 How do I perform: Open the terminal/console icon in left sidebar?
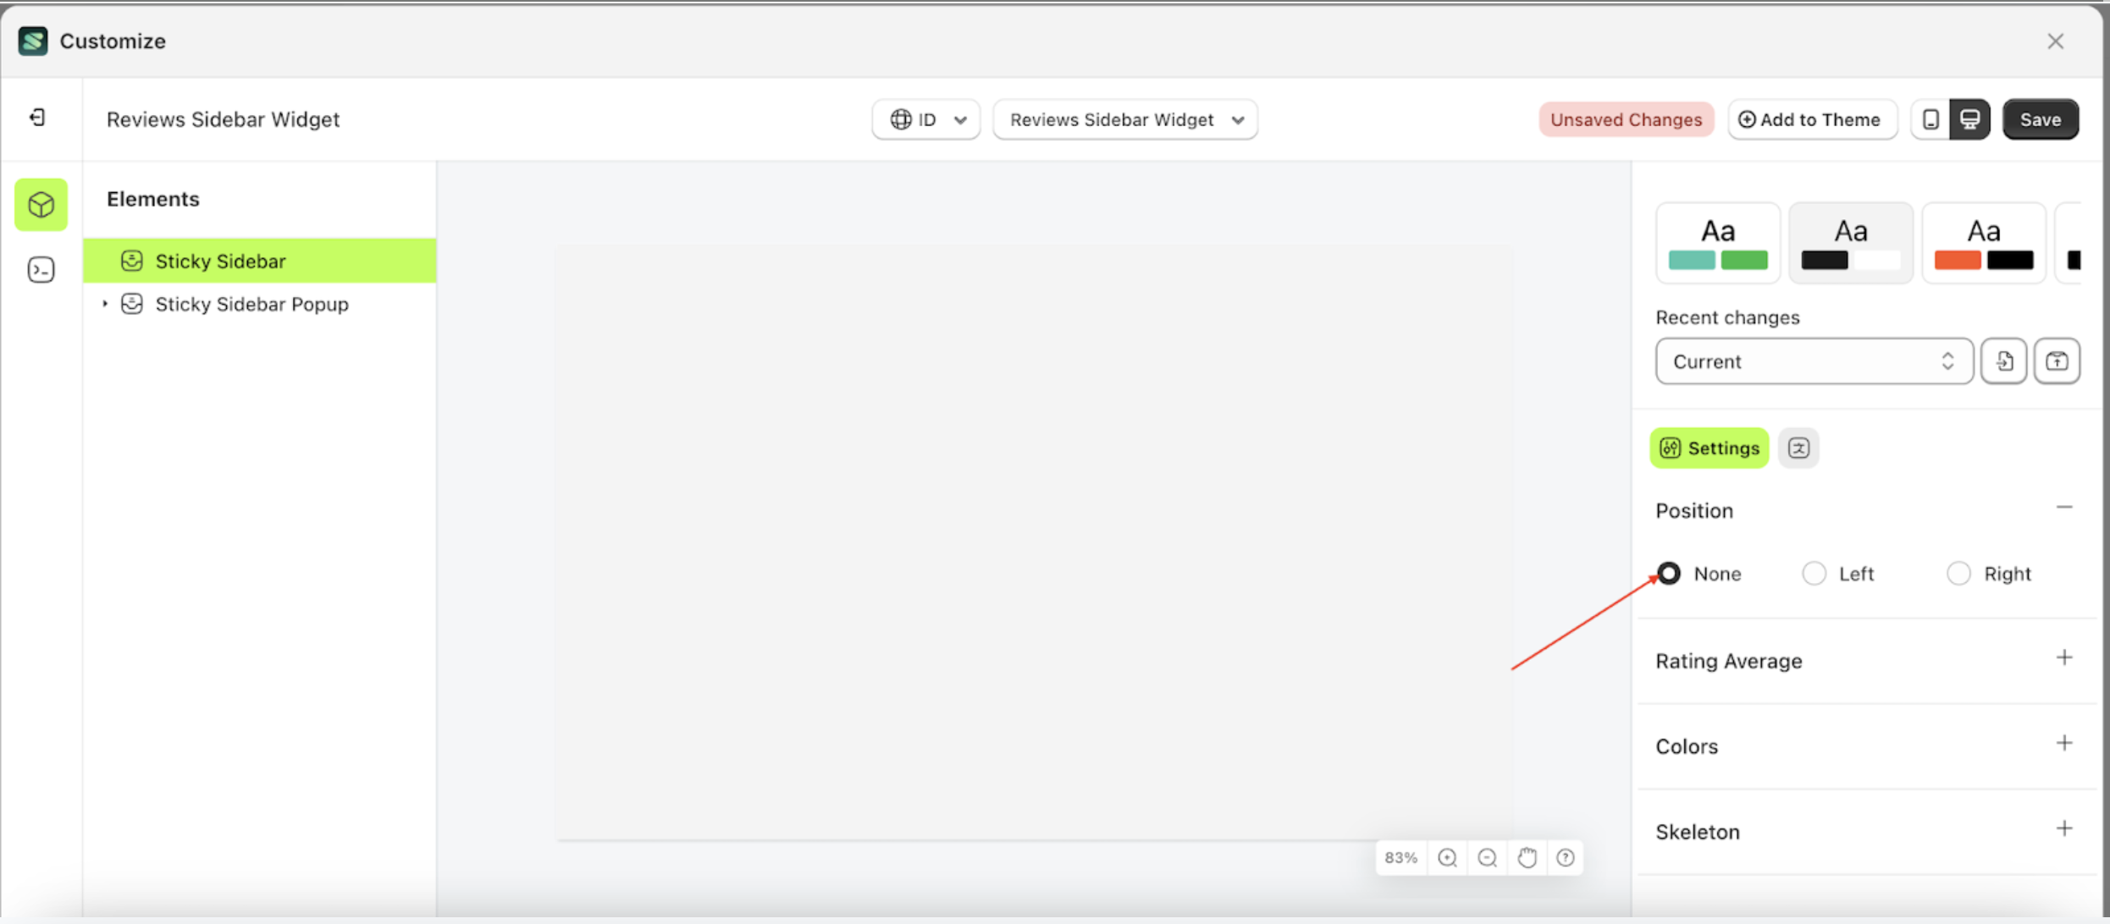[40, 269]
